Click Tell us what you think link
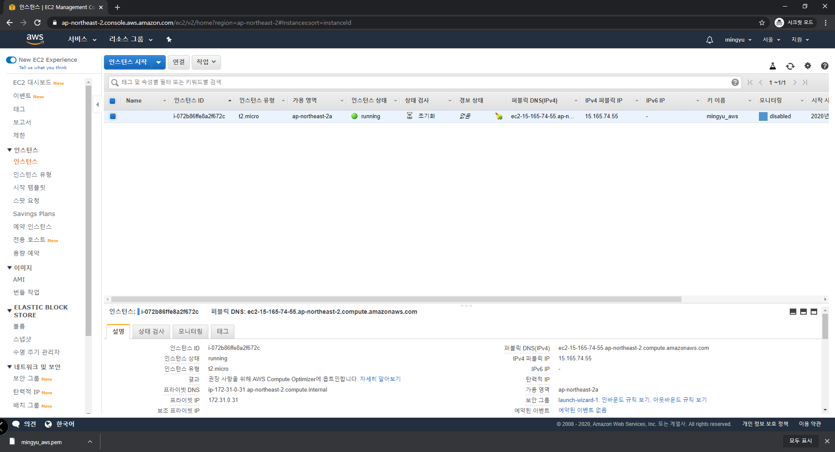This screenshot has width=835, height=452. pos(43,68)
